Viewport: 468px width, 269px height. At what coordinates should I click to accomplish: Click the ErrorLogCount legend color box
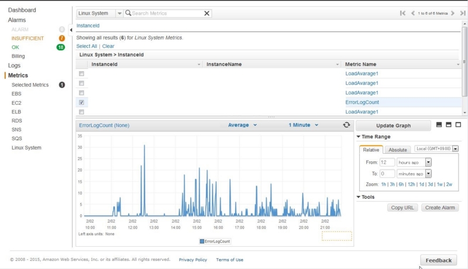click(202, 242)
